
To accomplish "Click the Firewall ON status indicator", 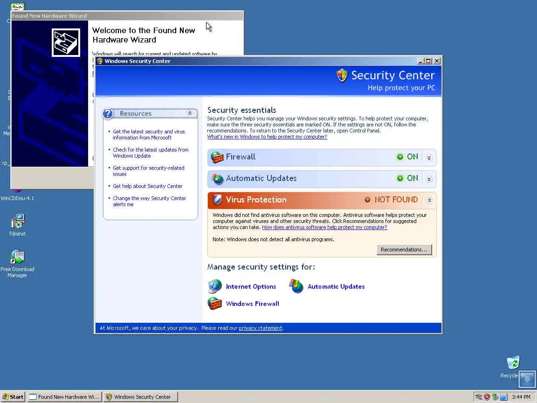I will 407,157.
